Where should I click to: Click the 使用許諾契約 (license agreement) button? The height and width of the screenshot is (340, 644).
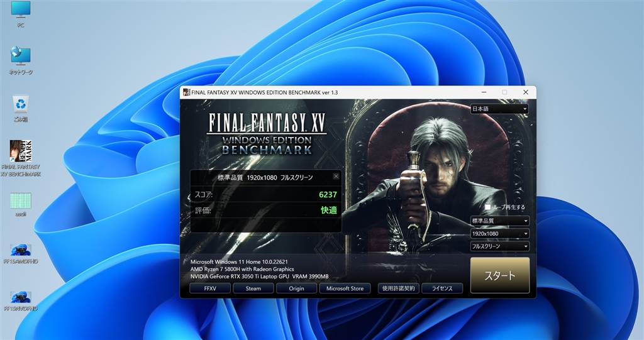(398, 288)
